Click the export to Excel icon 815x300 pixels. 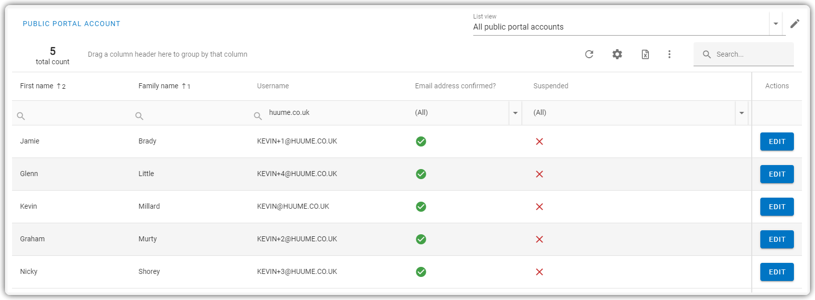pos(645,54)
